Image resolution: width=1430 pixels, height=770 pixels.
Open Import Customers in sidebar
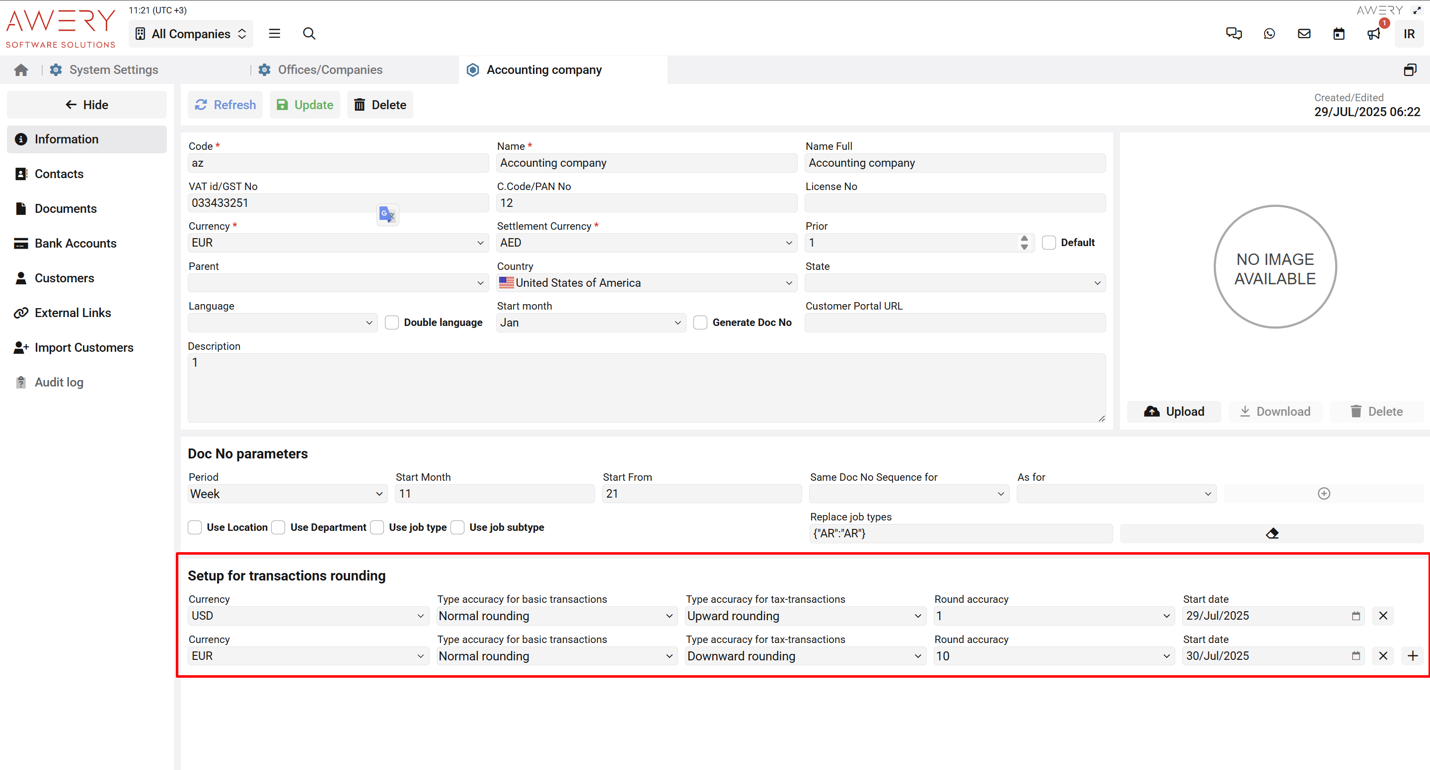pyautogui.click(x=86, y=348)
